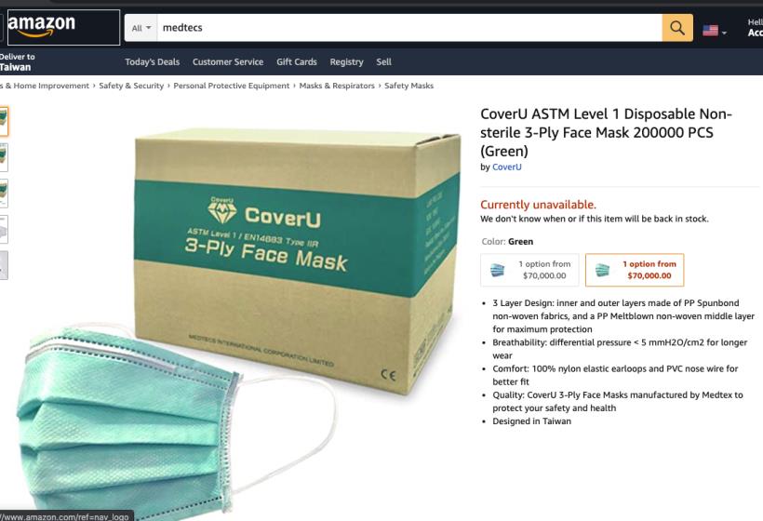Click the Sell link

(x=383, y=61)
